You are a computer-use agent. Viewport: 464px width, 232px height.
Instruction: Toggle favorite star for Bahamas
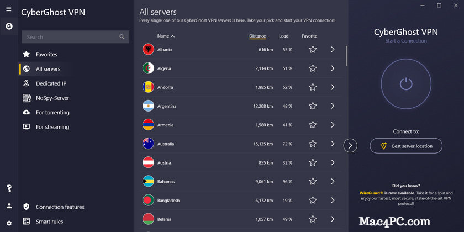pos(313,181)
